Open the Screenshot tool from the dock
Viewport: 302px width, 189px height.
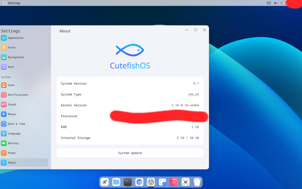[x=185, y=182]
